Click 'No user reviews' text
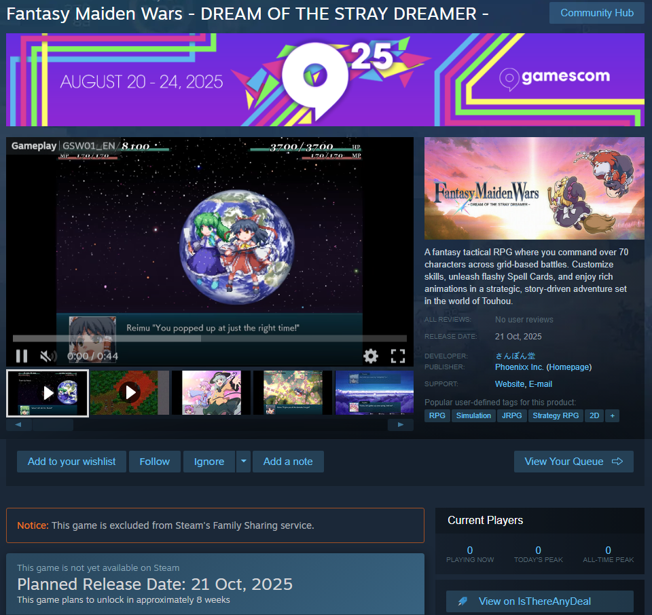Image resolution: width=652 pixels, height=615 pixels. pyautogui.click(x=524, y=320)
